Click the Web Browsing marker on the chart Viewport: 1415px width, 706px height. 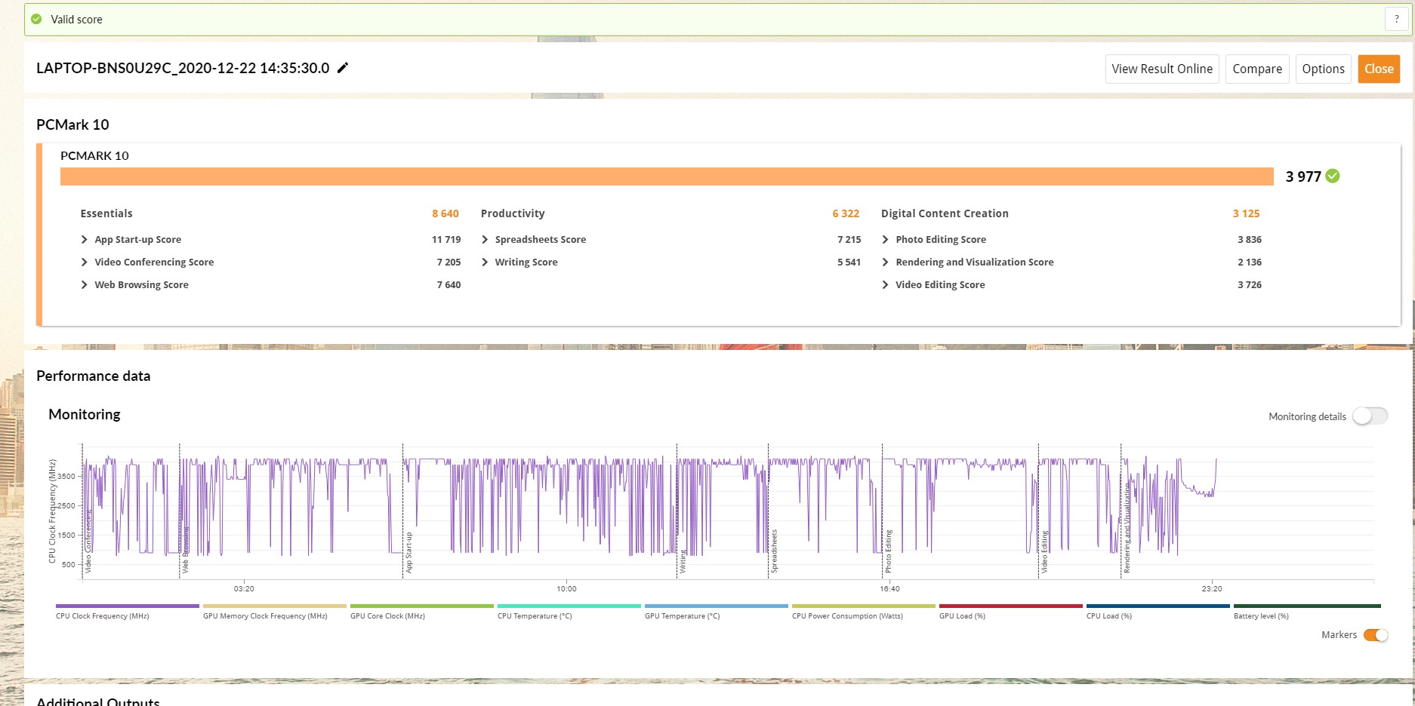tap(185, 550)
